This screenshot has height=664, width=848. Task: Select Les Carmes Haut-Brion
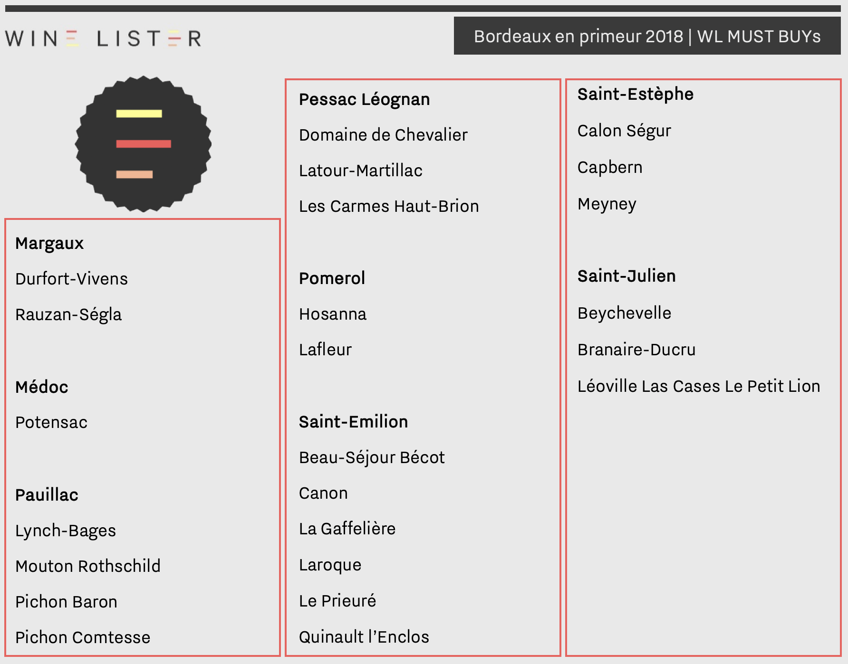389,206
